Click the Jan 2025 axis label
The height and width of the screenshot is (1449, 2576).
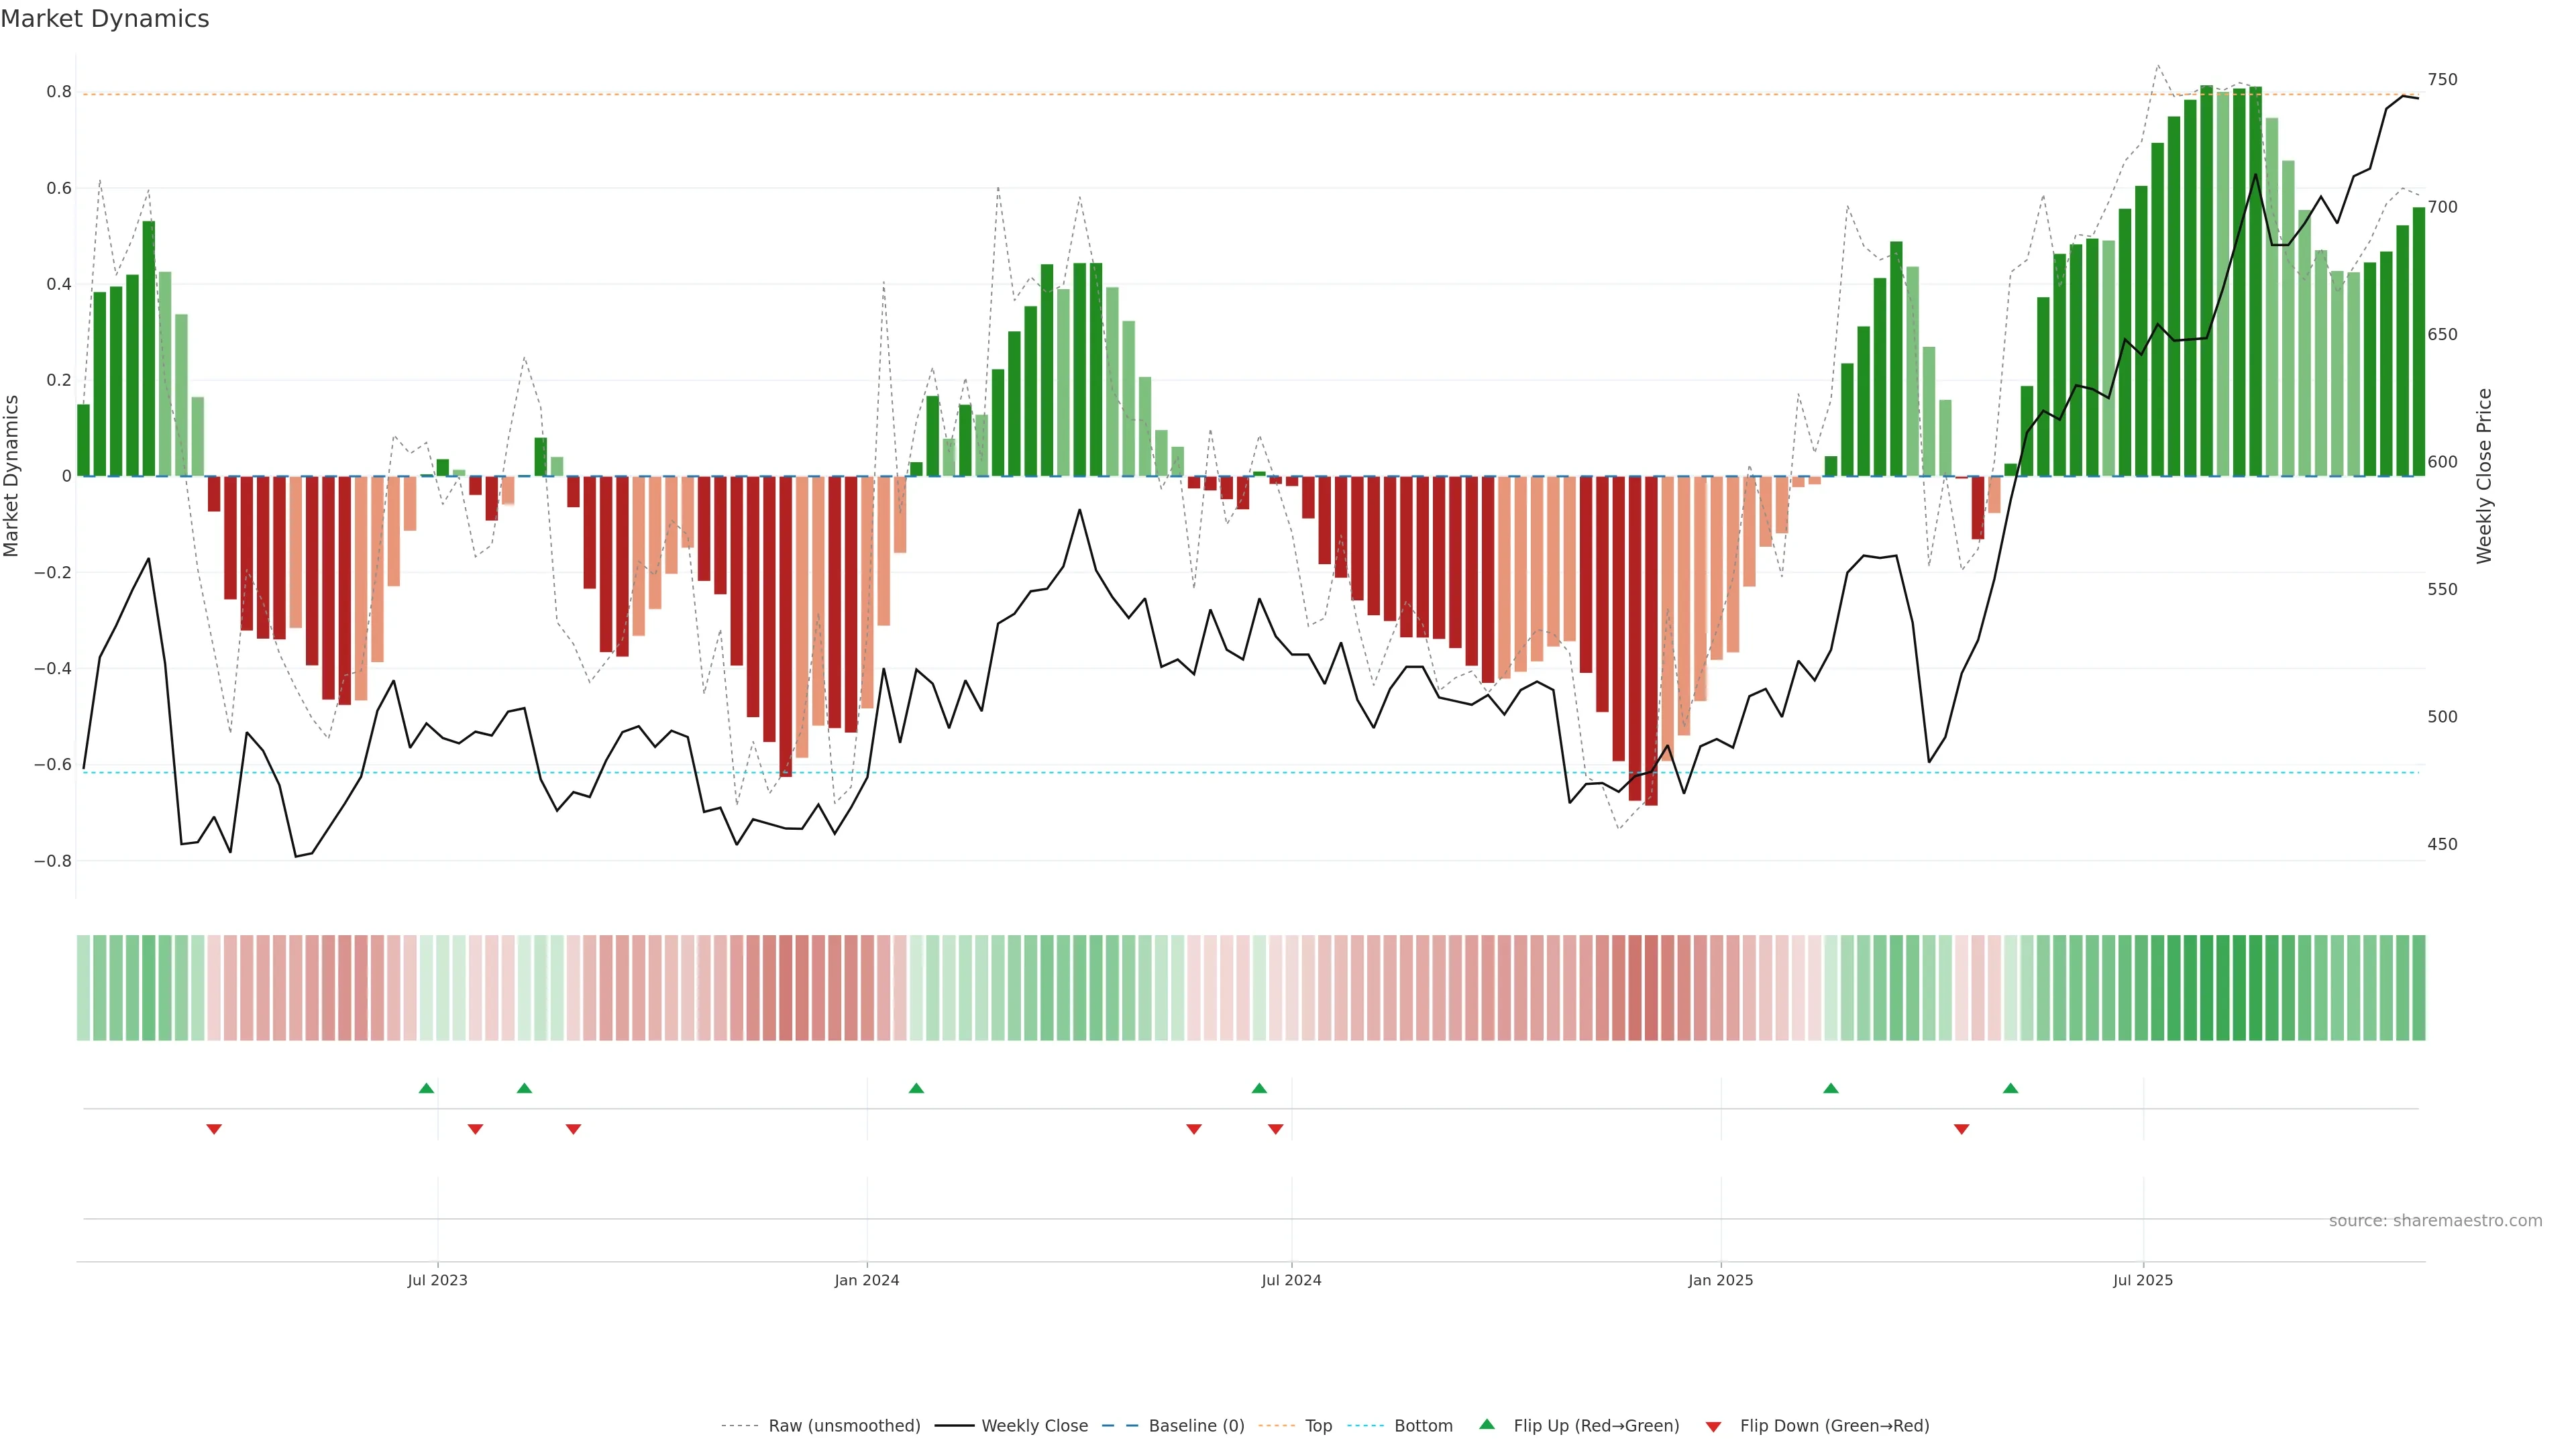1720,1280
